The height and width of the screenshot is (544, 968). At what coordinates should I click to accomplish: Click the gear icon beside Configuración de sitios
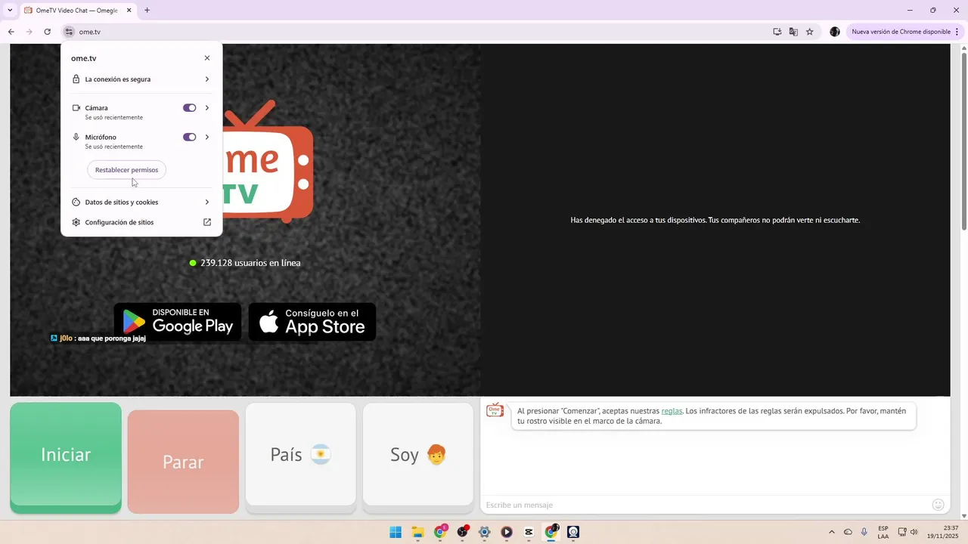point(76,223)
